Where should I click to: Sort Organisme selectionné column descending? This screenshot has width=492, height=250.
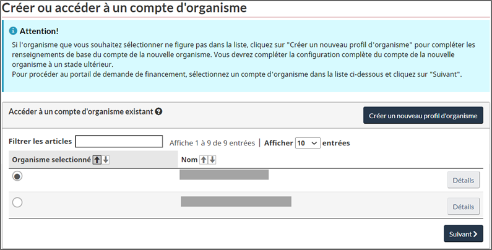(106, 160)
